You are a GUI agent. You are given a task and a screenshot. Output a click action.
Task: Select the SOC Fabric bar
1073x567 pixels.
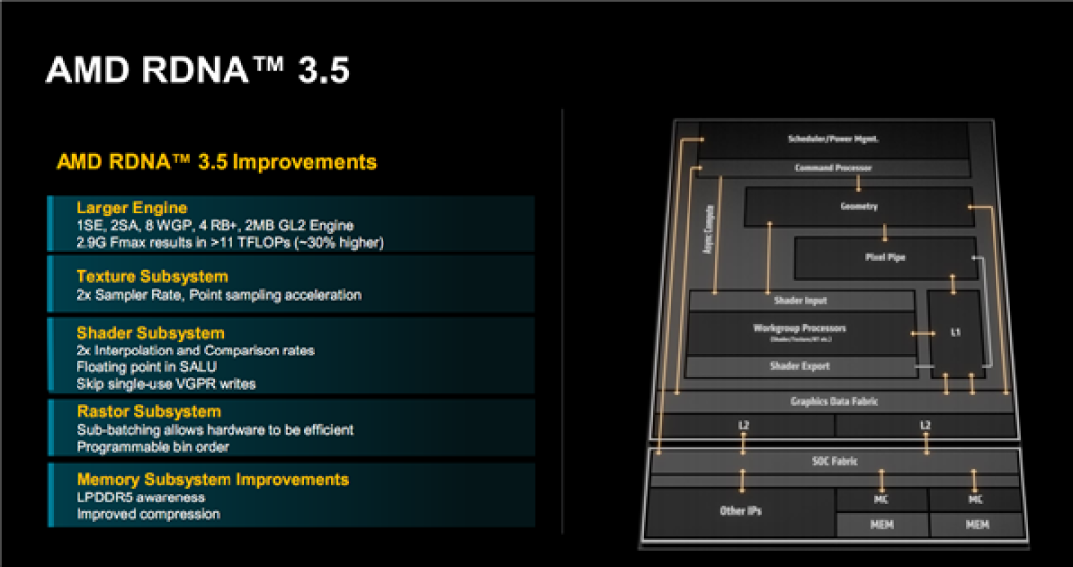(x=835, y=461)
